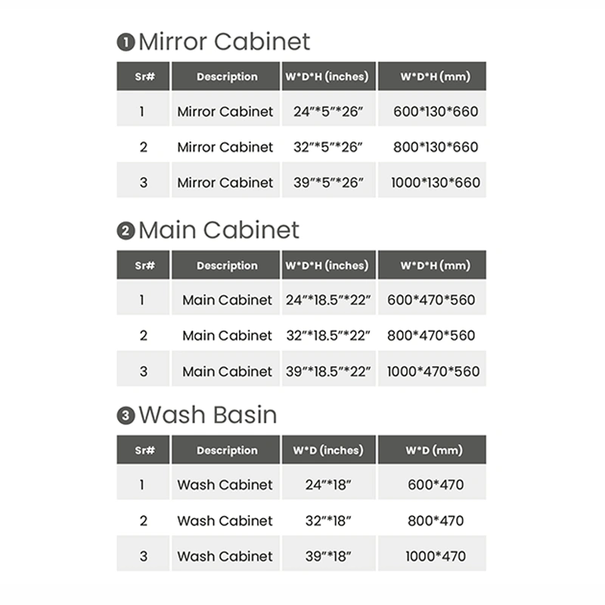The height and width of the screenshot is (605, 605).
Task: Click the 800*470*560 mm value
Action: 431,335
